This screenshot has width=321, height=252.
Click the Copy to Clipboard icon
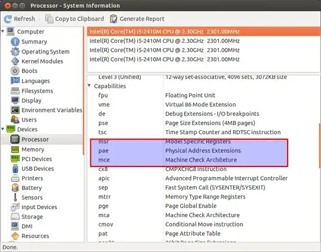click(49, 19)
